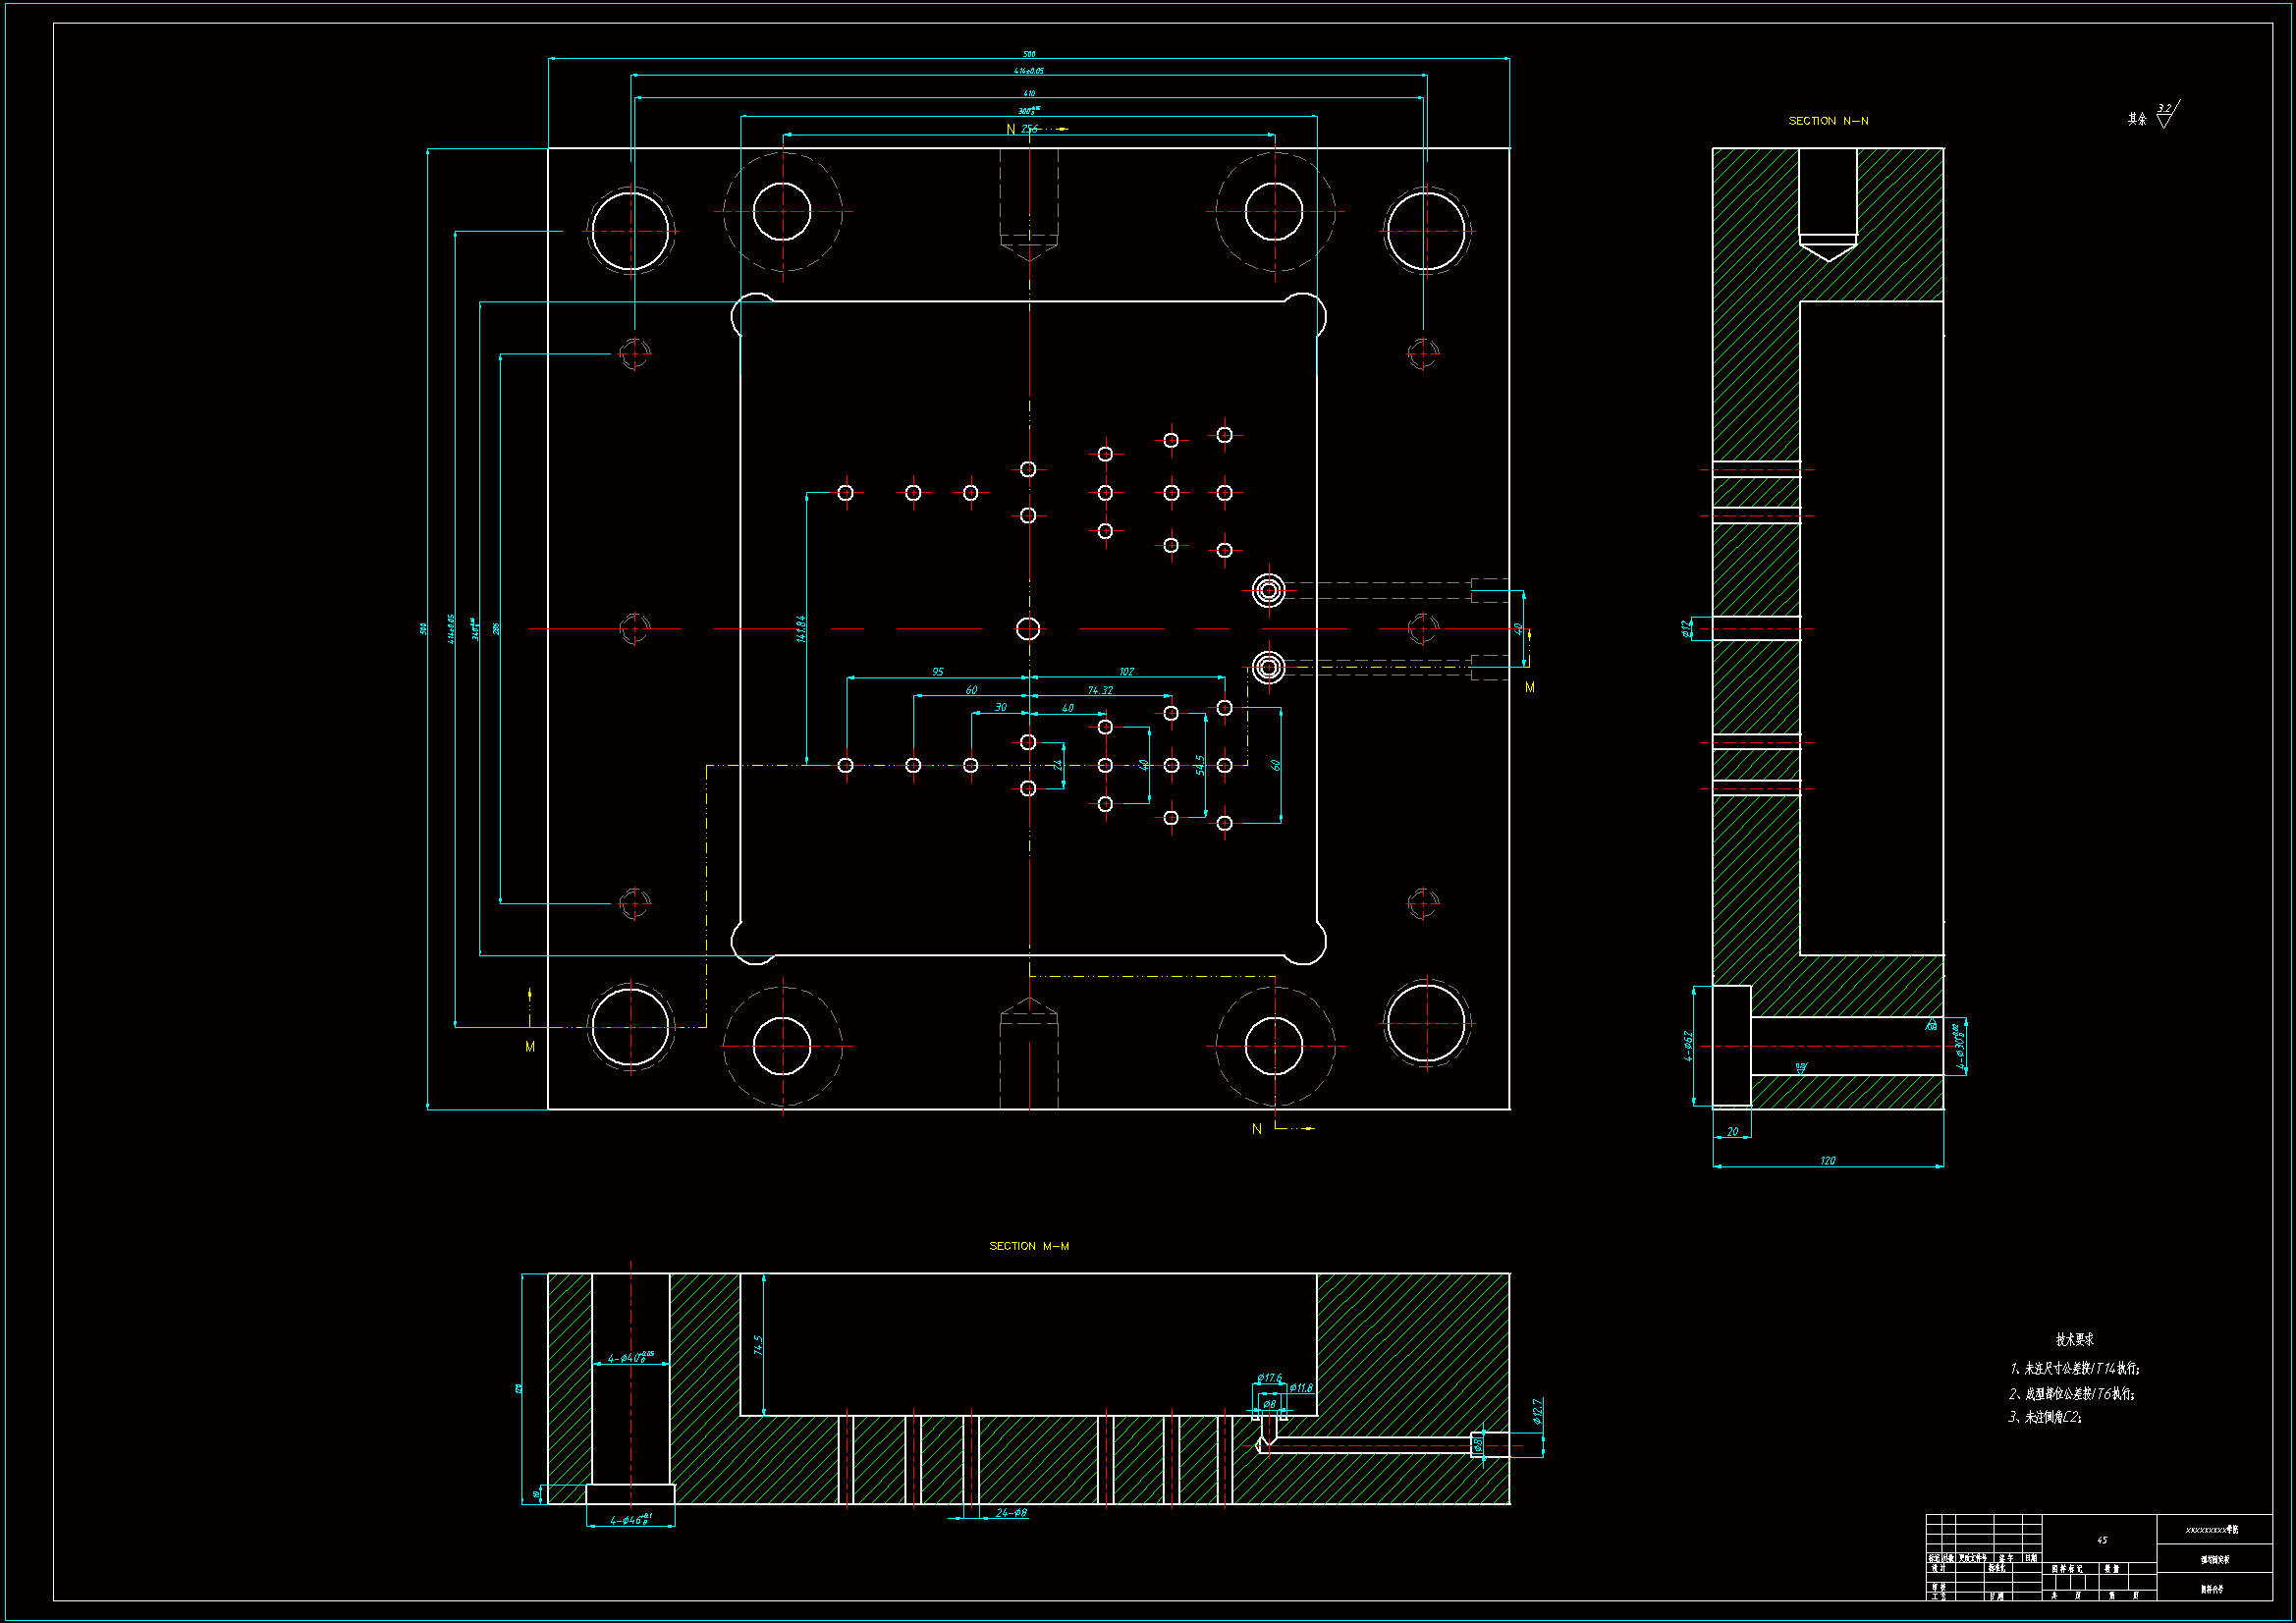Click the surface roughness 3.2 symbol

pos(2166,114)
